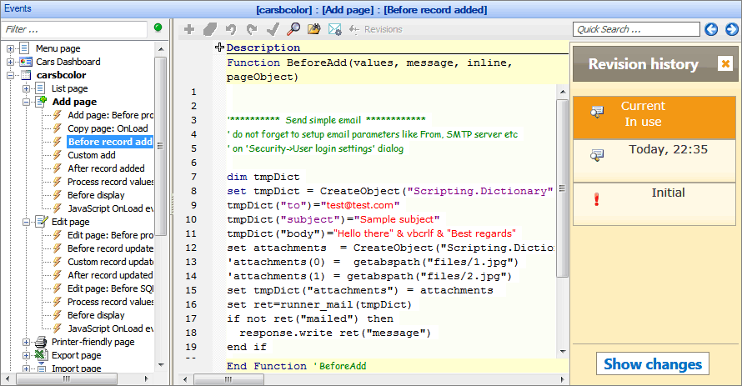The height and width of the screenshot is (386, 742).
Task: Select Copy page: OnLoad event
Action: 108,128
